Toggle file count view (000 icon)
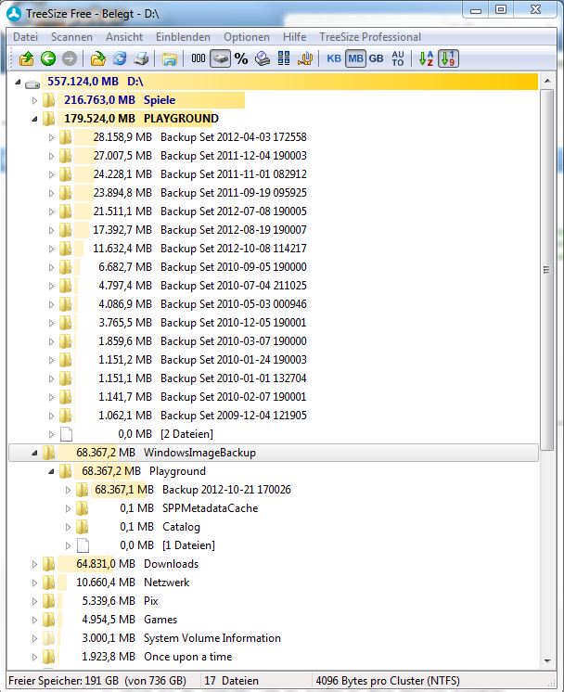This screenshot has width=564, height=692. (199, 58)
